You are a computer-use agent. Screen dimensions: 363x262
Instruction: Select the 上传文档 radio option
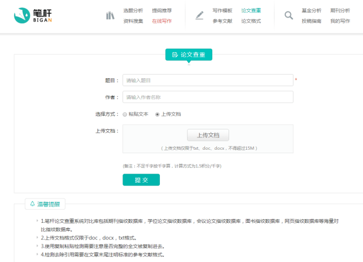pyautogui.click(x=157, y=115)
